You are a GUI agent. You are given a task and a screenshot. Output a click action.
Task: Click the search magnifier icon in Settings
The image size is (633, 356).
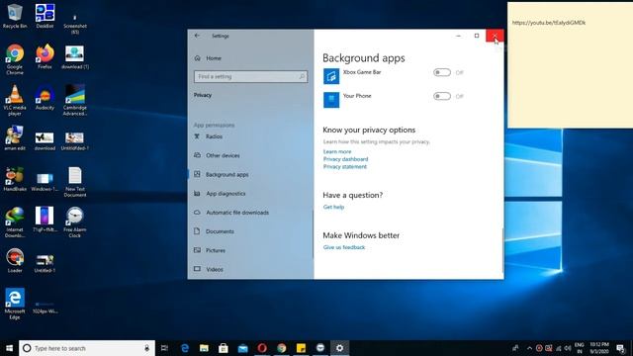(302, 77)
